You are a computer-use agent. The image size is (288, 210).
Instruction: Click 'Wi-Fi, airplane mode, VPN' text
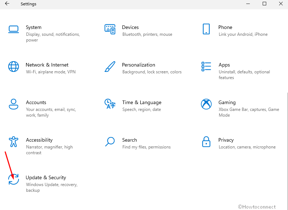point(51,72)
